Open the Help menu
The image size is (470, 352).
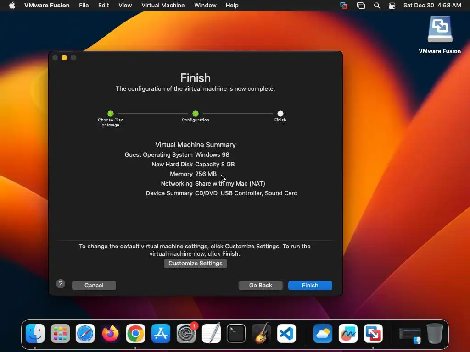[232, 5]
